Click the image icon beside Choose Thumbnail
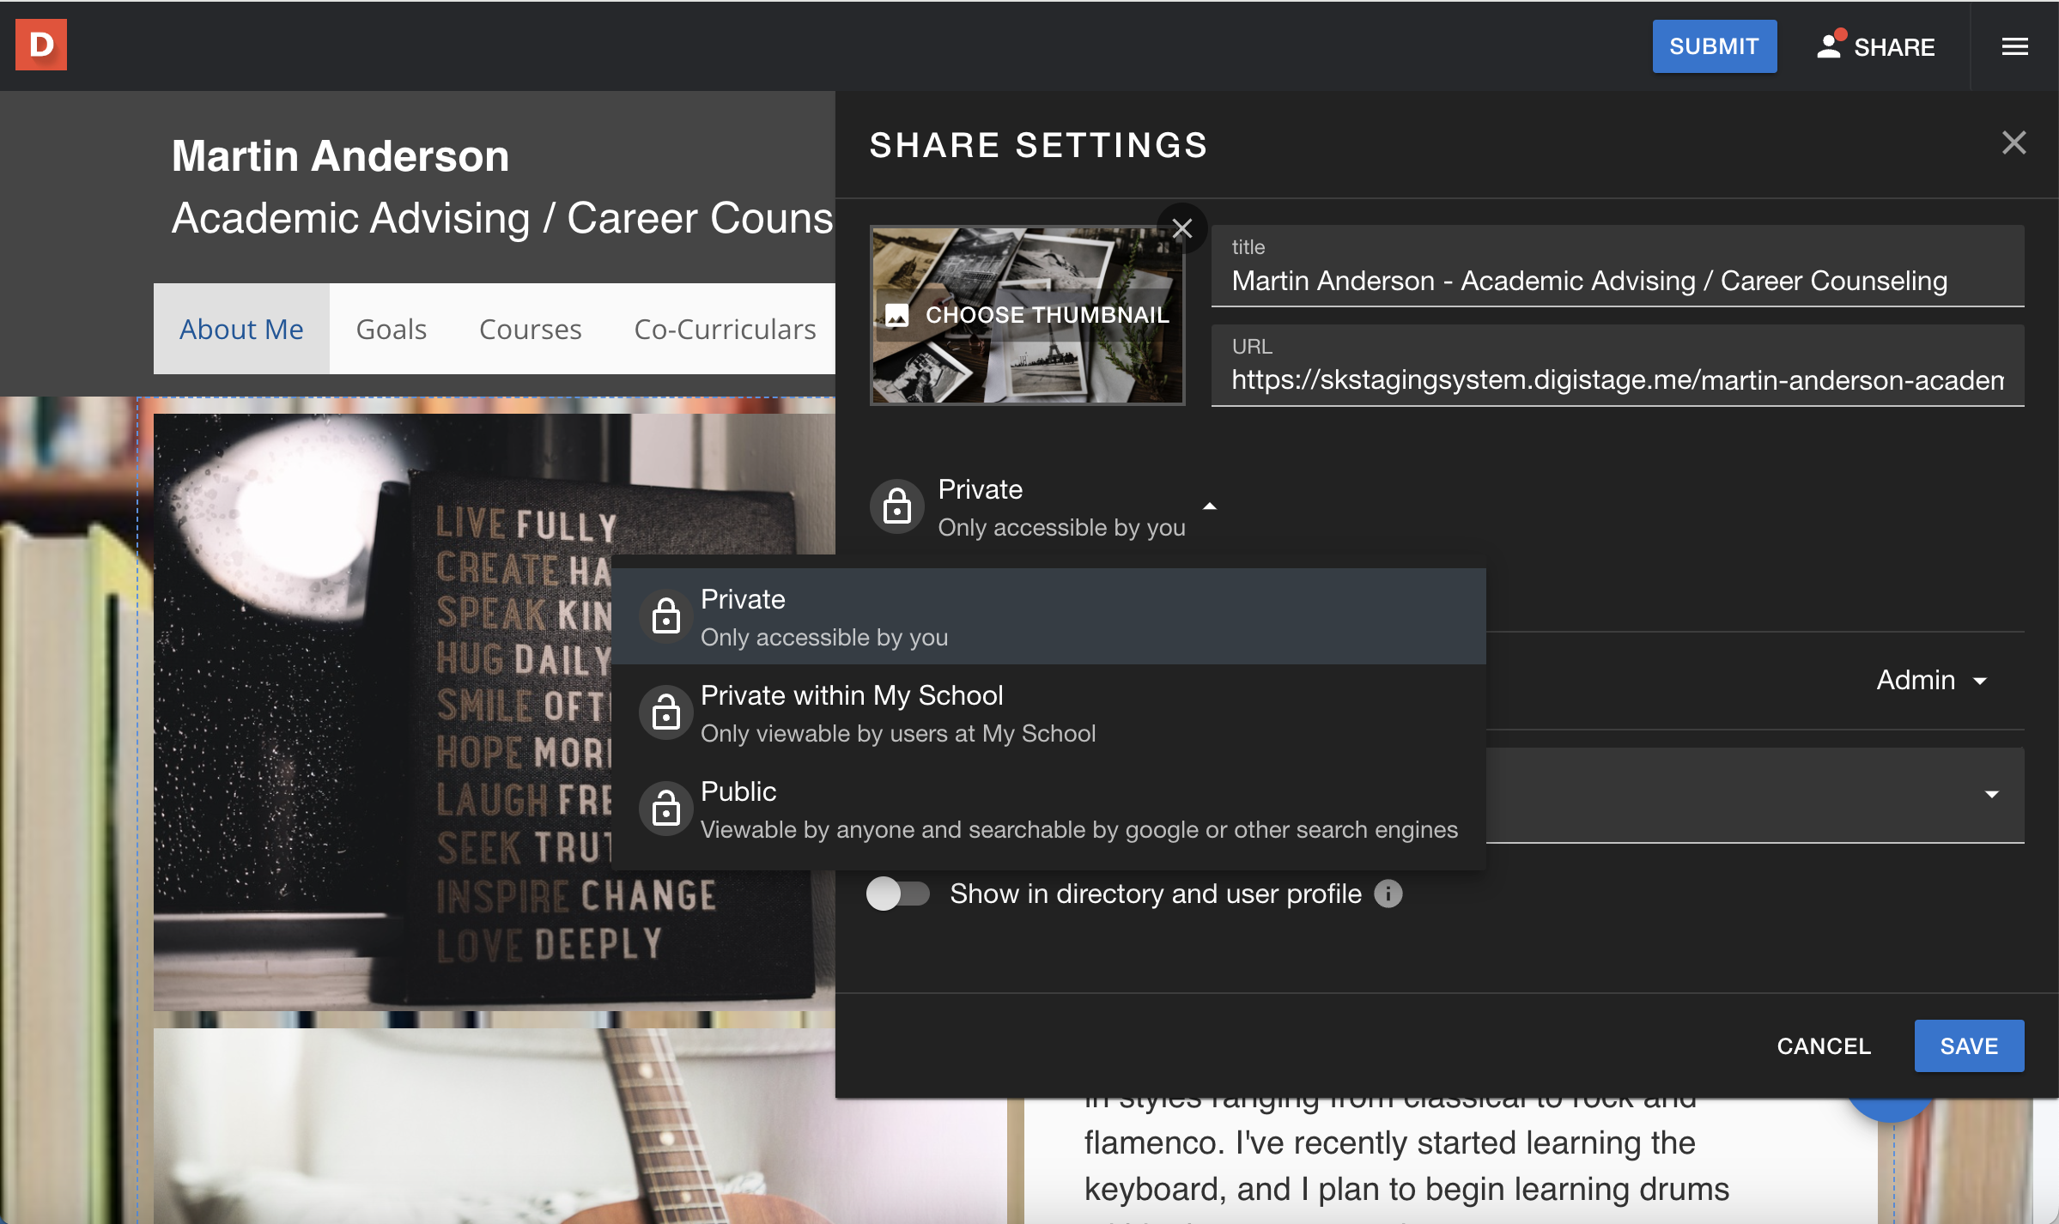 click(x=897, y=315)
